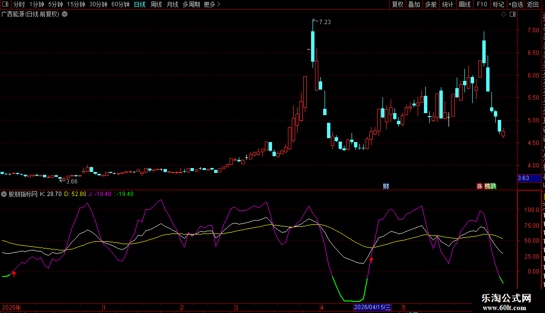This screenshot has height=313, width=545.
Task: Click the 榜 ranking marker icon
Action: point(487,186)
